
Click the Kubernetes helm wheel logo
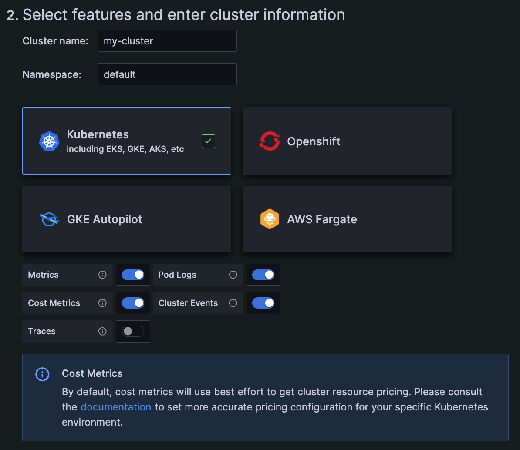click(49, 141)
